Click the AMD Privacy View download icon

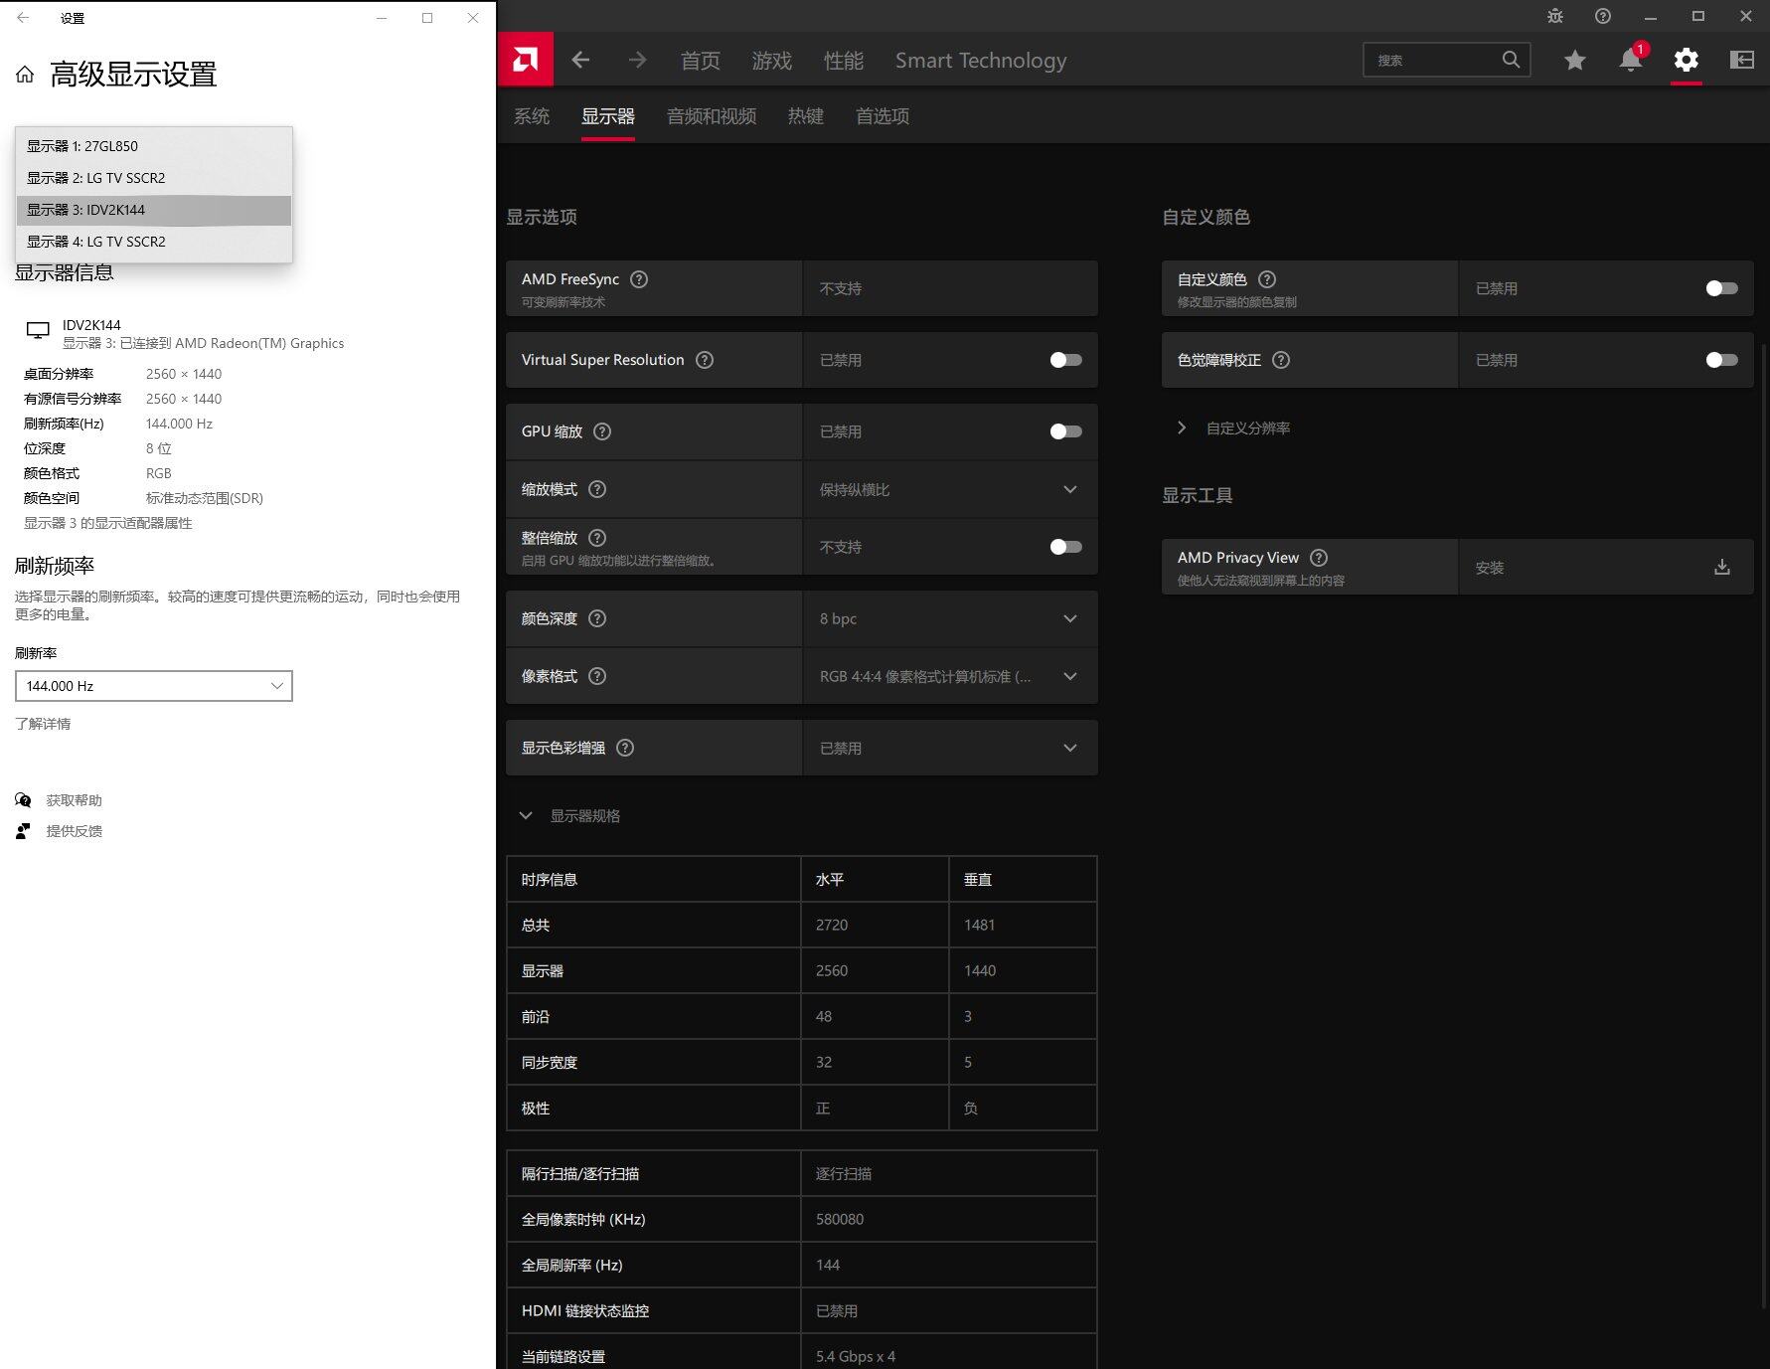click(1722, 567)
